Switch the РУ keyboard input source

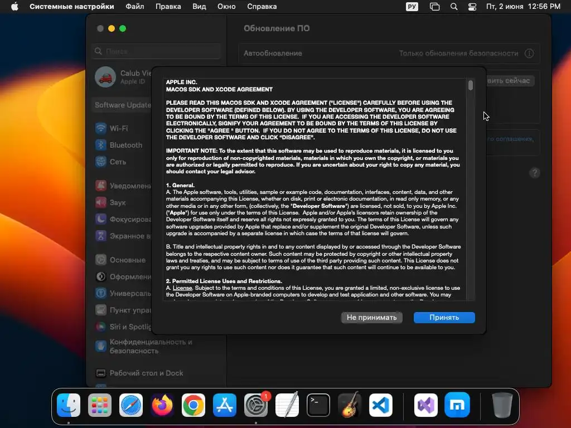coord(412,7)
